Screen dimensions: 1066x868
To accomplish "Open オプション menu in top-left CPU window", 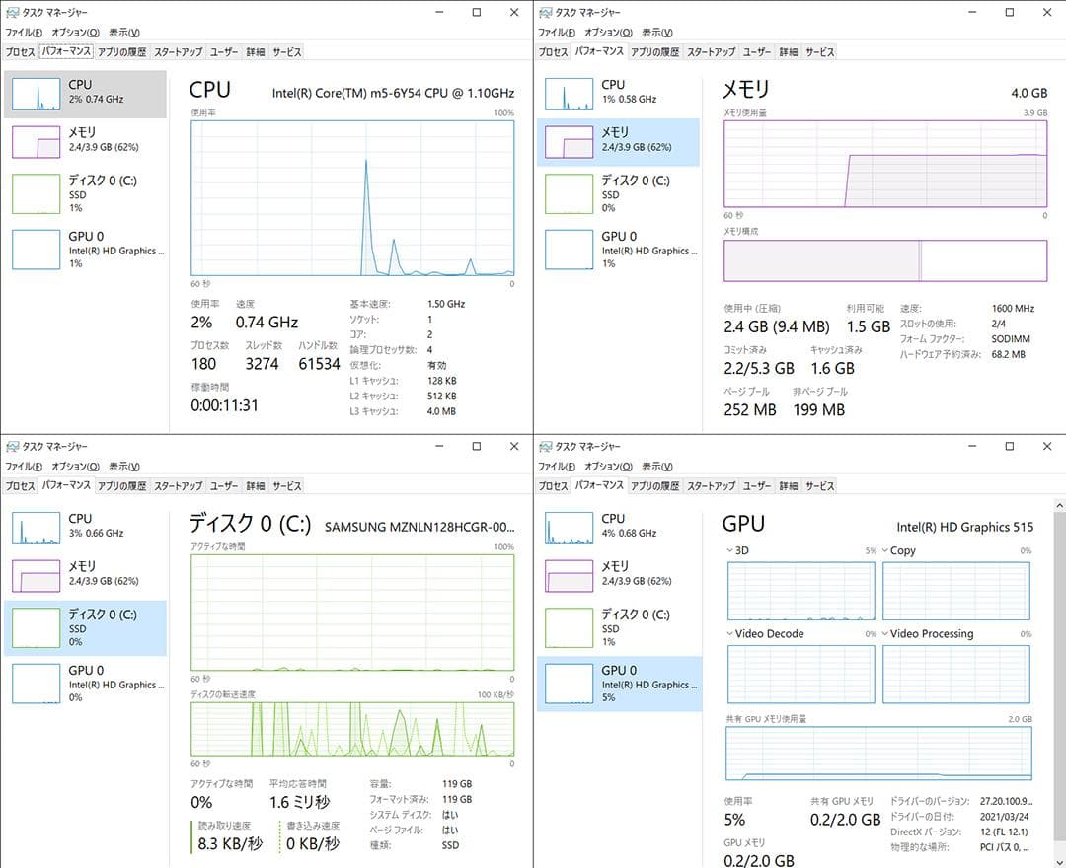I will pos(75,32).
